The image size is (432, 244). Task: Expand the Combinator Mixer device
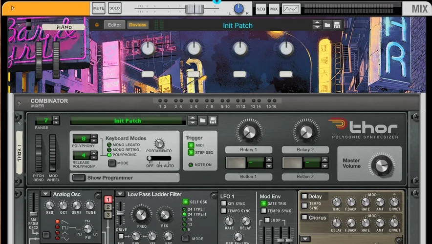click(20, 103)
